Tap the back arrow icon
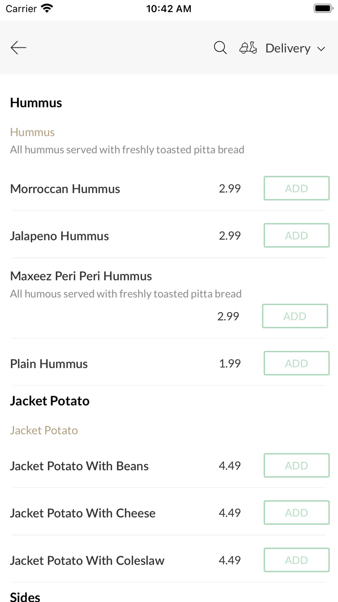This screenshot has width=338, height=602. [18, 47]
